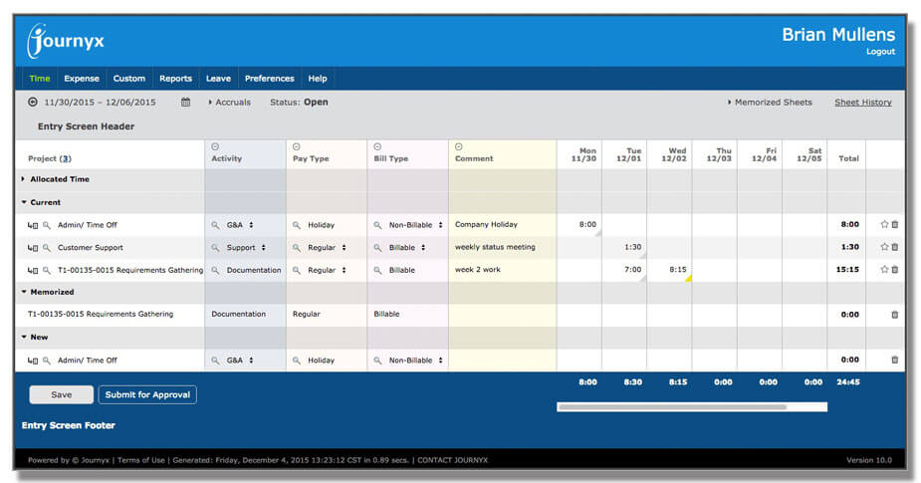Open the Preferences tab
The image size is (921, 483).
click(x=270, y=78)
